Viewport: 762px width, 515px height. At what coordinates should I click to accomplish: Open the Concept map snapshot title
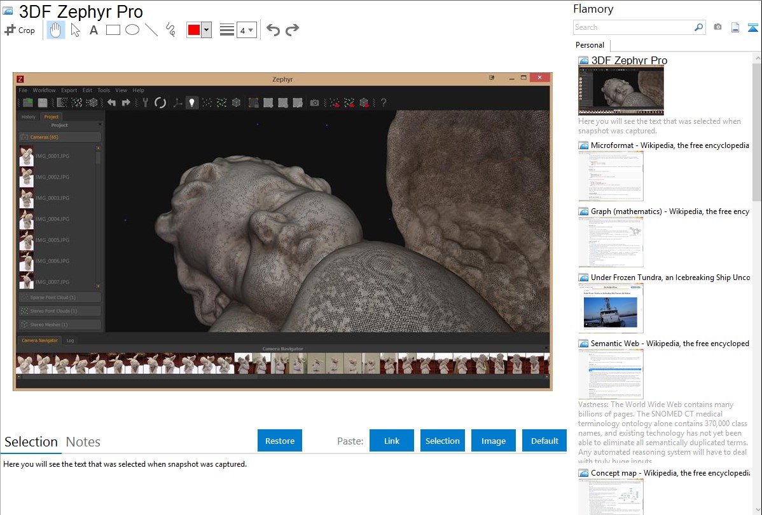point(670,472)
